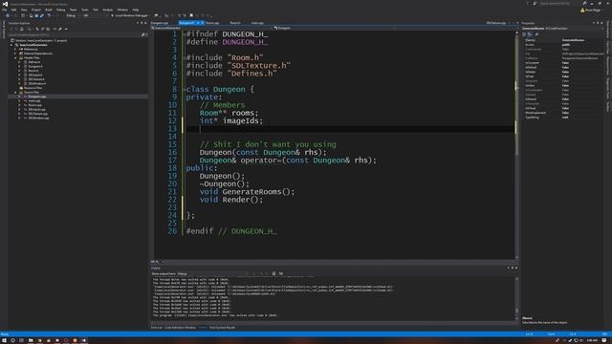Open the 'Show output from' Debug dropdown
The width and height of the screenshot is (612, 344).
click(210, 274)
